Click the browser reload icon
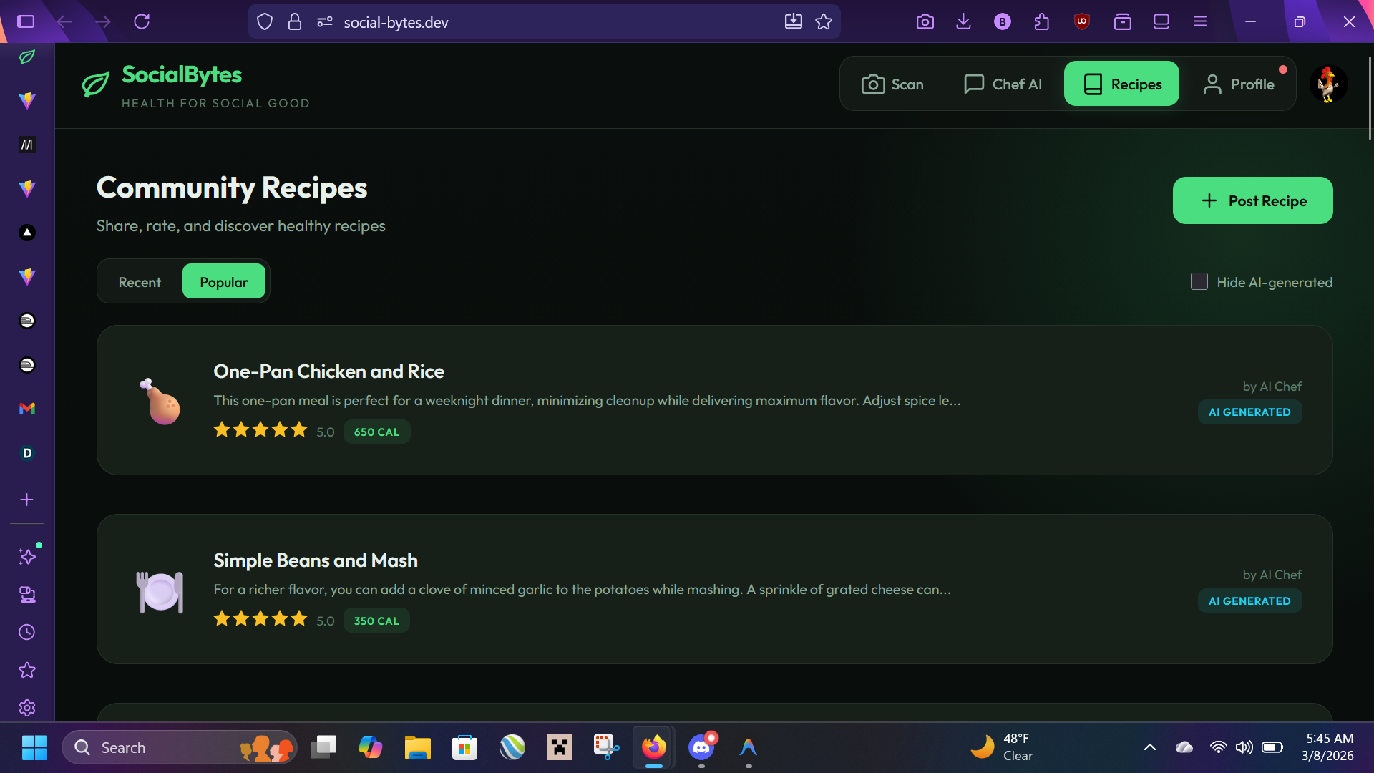Screen dimensions: 1374x773 click(x=142, y=21)
